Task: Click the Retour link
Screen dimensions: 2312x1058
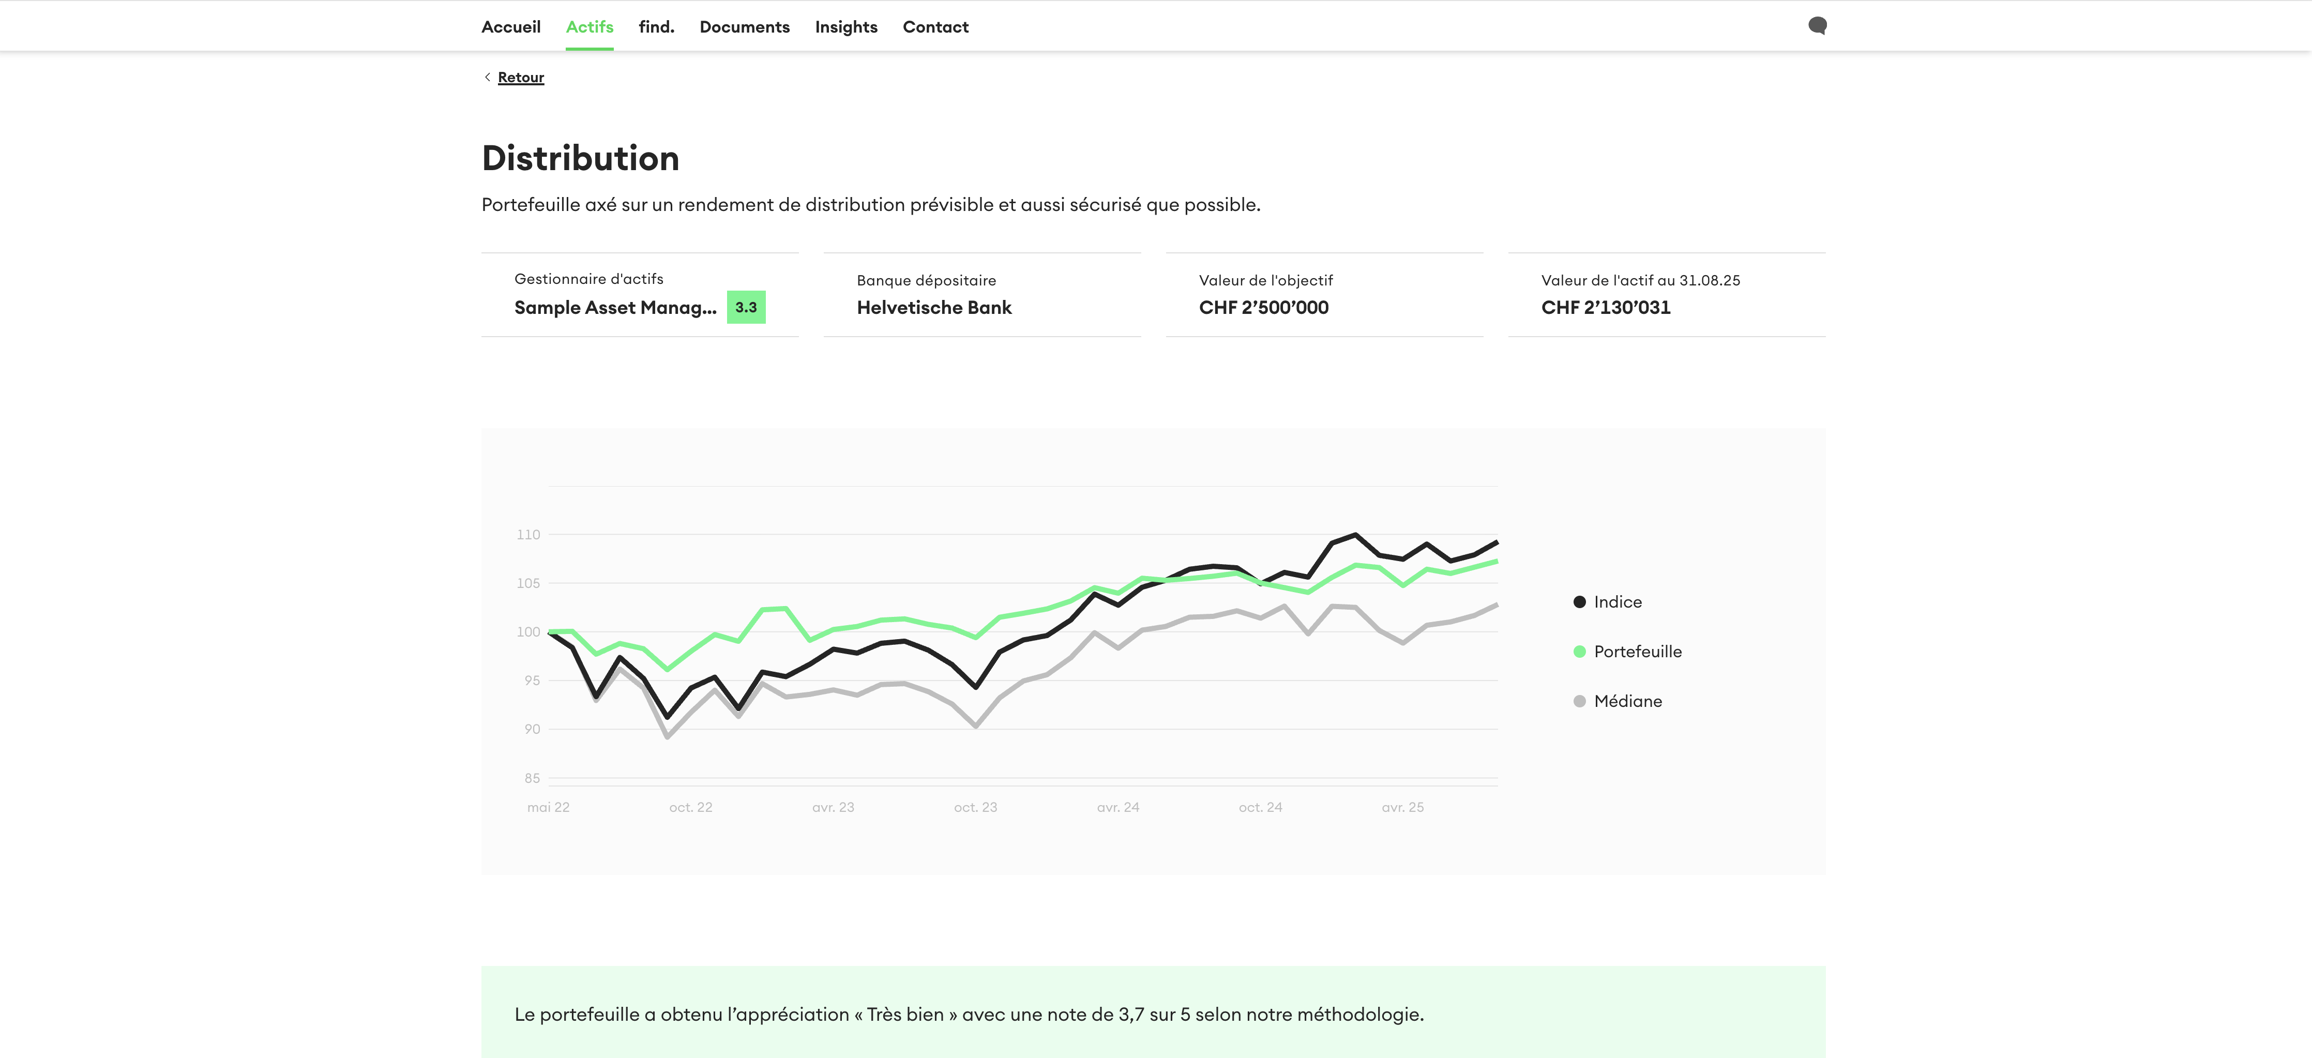Action: click(x=521, y=77)
